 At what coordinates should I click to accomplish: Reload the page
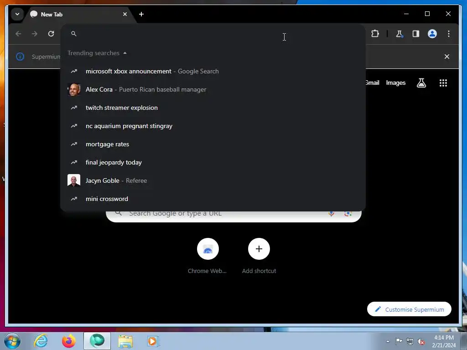click(x=51, y=34)
